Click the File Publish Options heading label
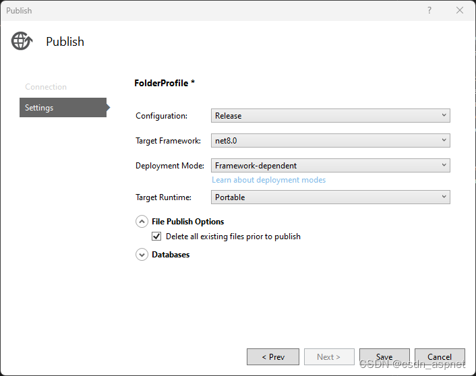This screenshot has height=376, width=476. (x=187, y=221)
